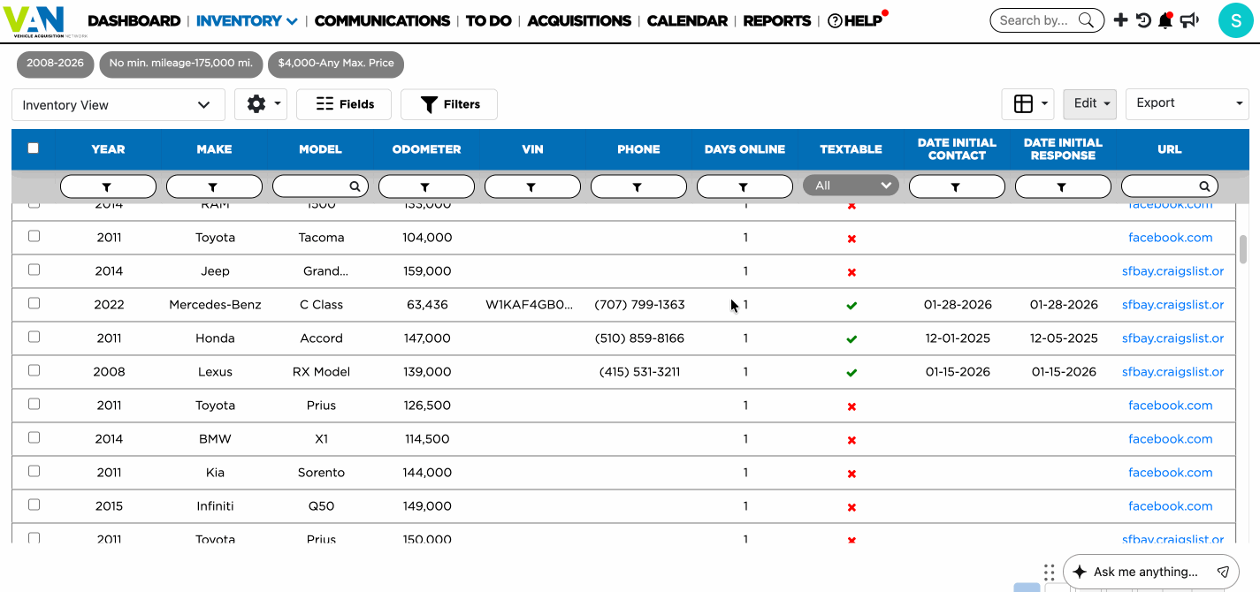
Task: Open the history clock icon
Action: click(x=1143, y=19)
